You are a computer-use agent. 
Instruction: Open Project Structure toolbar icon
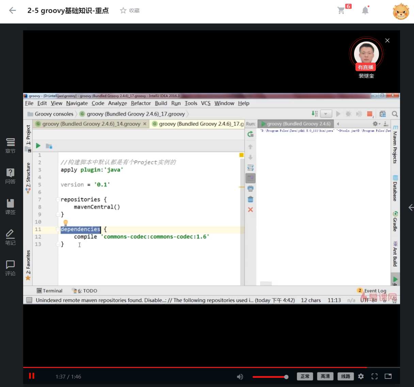point(383,114)
